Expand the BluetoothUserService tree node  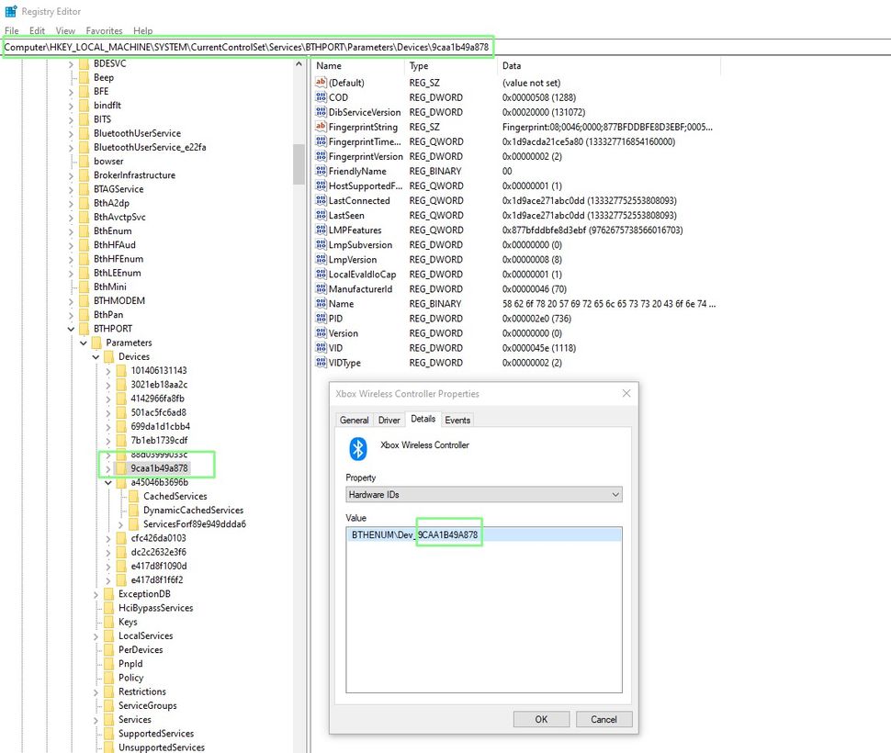pyautogui.click(x=72, y=132)
